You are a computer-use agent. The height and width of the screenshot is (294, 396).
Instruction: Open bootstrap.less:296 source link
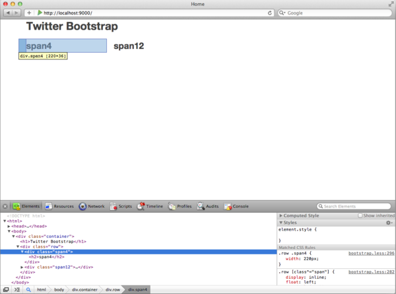pos(371,253)
